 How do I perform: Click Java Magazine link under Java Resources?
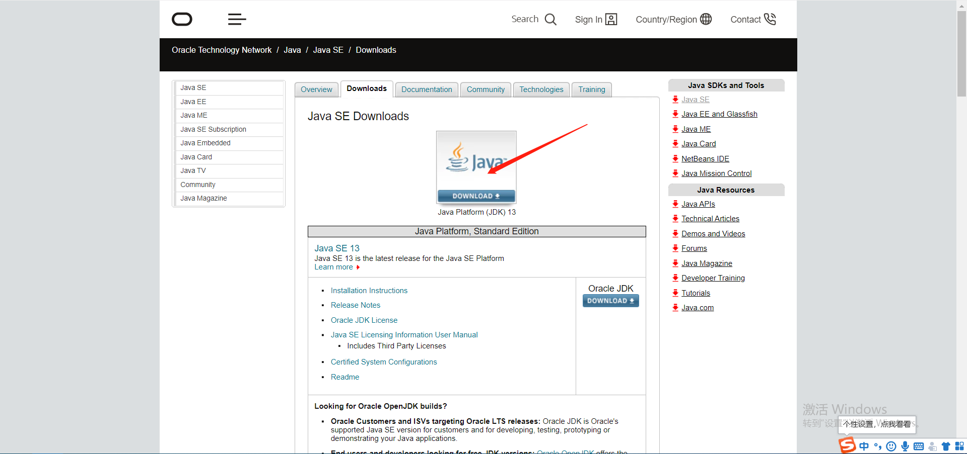707,263
